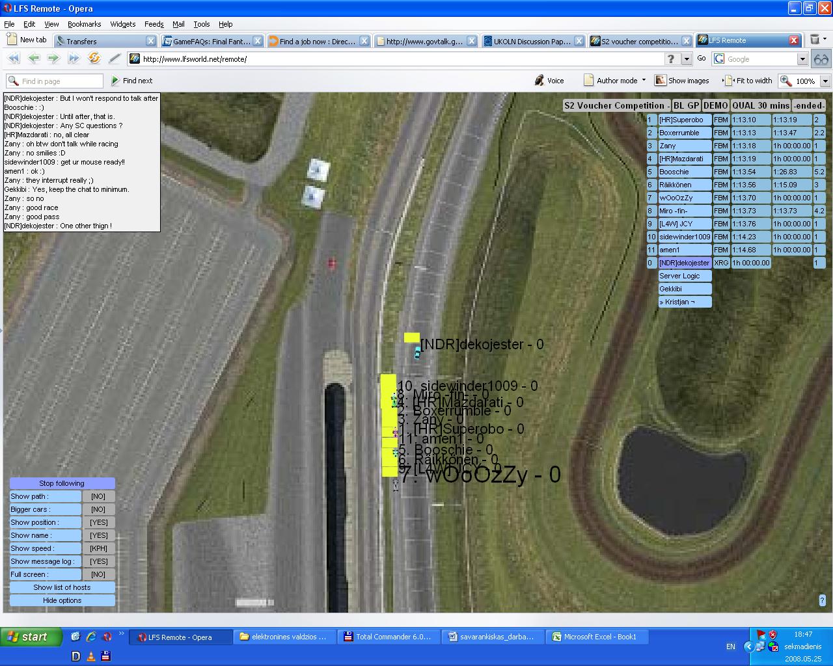Image resolution: width=833 pixels, height=666 pixels.
Task: Expand the closed tabs dropdown arrow
Action: (825, 40)
